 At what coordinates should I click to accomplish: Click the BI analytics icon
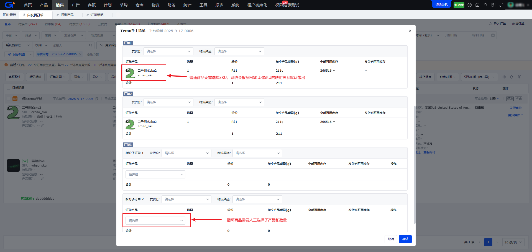pyautogui.click(x=493, y=5)
